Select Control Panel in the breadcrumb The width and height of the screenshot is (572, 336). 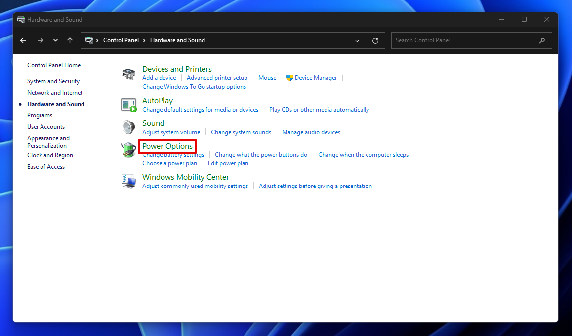(121, 40)
